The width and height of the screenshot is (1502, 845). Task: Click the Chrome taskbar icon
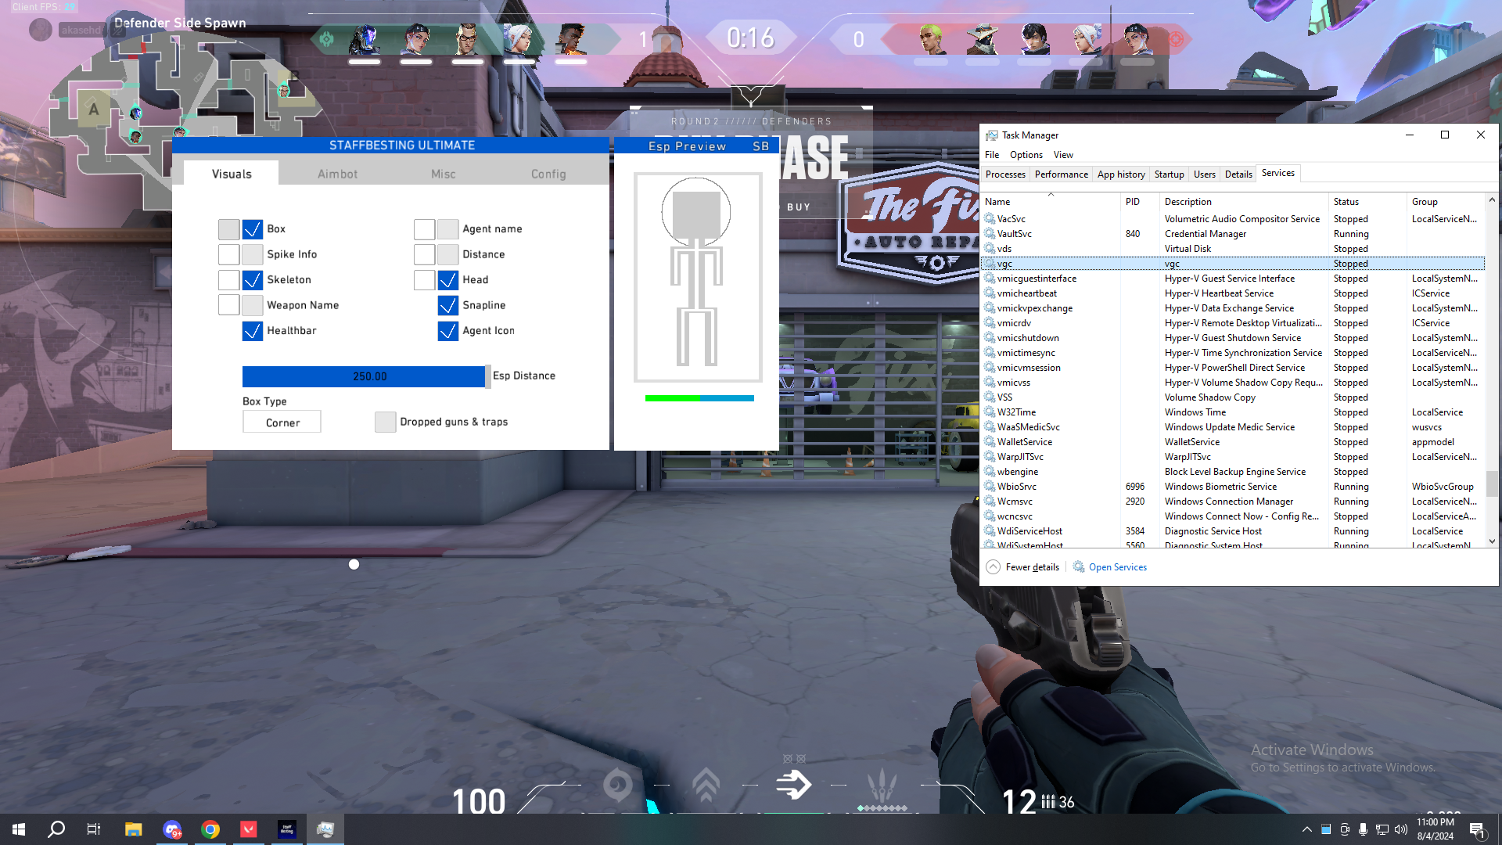tap(210, 829)
